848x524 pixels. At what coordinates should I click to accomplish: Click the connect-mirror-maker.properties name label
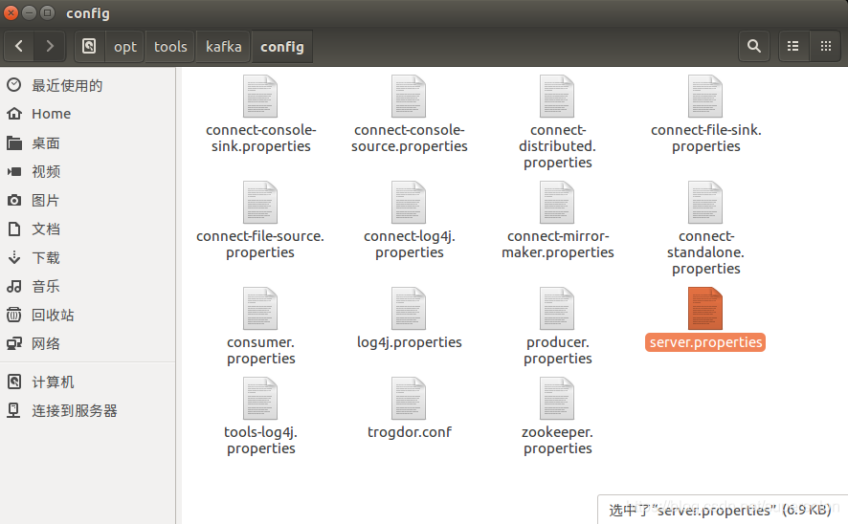(558, 244)
